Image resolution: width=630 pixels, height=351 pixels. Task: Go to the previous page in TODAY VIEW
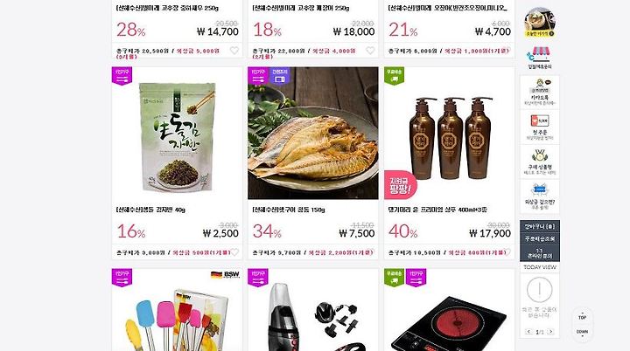(x=528, y=332)
